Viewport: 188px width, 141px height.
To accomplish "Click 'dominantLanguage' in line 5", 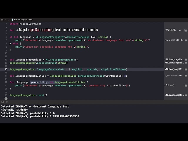I will pyautogui.click(x=78, y=37).
